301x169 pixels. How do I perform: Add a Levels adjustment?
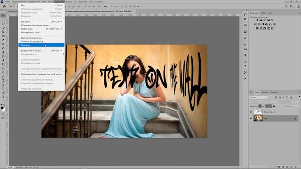[x=261, y=20]
